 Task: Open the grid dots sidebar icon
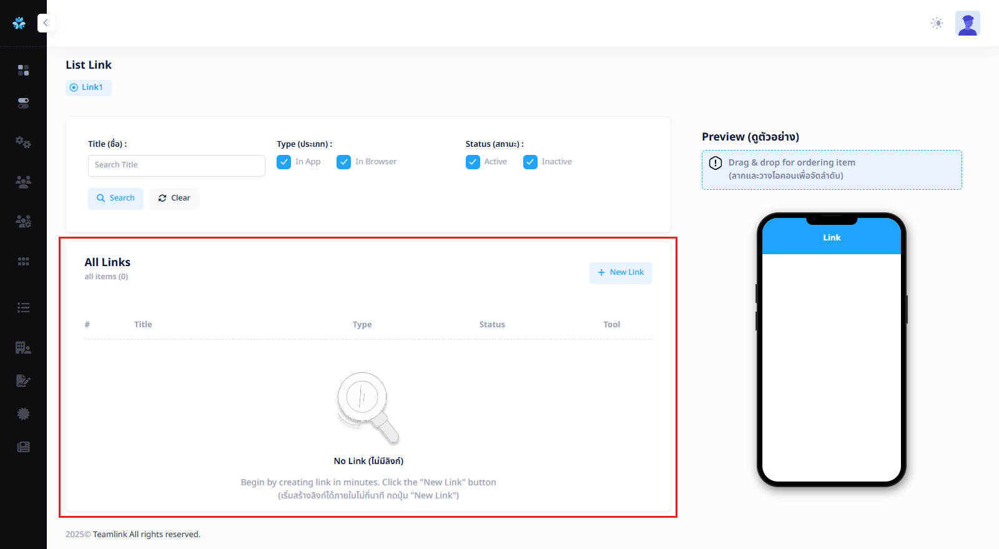(23, 261)
